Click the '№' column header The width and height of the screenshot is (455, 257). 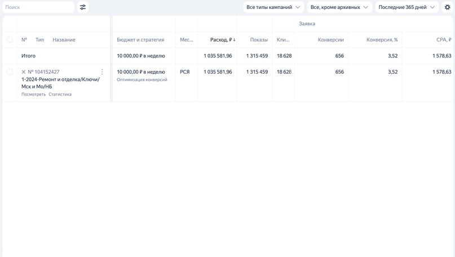(24, 40)
